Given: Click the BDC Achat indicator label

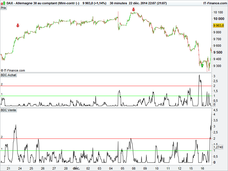Looking at the screenshot, I should 9,75.
